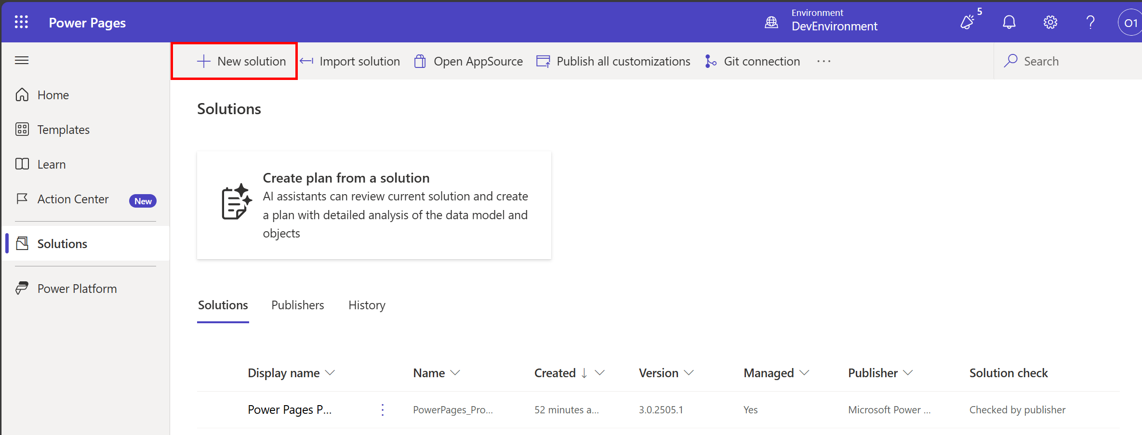Expand the Version column dropdown
This screenshot has width=1142, height=435.
689,373
